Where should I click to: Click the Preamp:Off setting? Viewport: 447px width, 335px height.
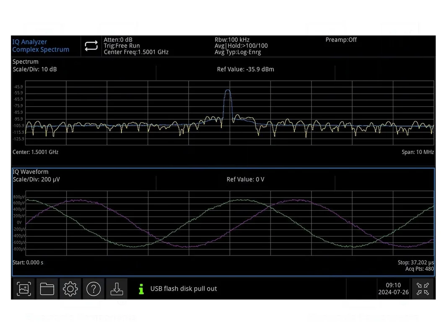click(341, 40)
